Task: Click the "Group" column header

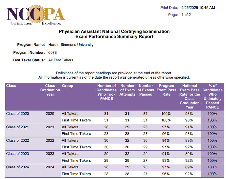Action: [67, 86]
